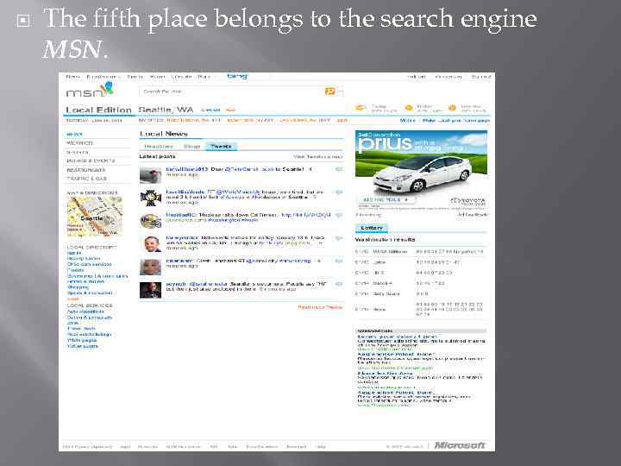Click the Mega Millions lottery row
The image size is (621, 466).
(419, 252)
